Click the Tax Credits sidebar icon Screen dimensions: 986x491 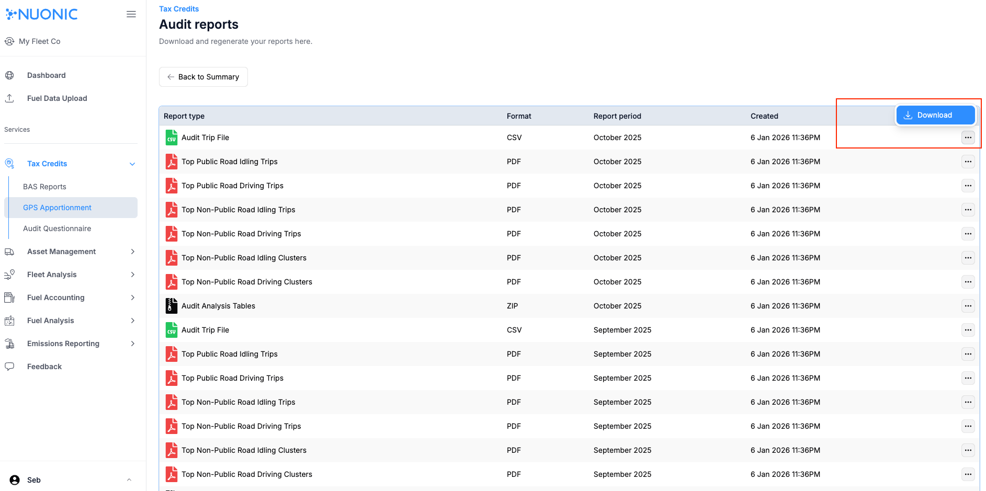point(9,164)
